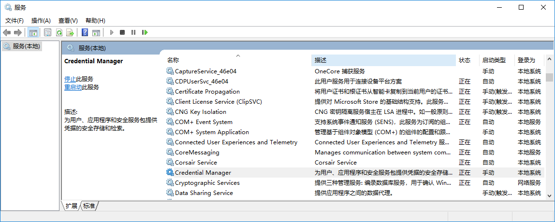Viewport: 555px width, 222px height.
Task: Click the Pause Service toolbar icon
Action: (133, 32)
